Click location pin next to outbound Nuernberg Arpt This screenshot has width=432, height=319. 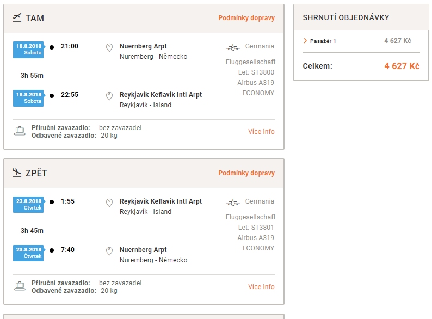[x=109, y=47]
